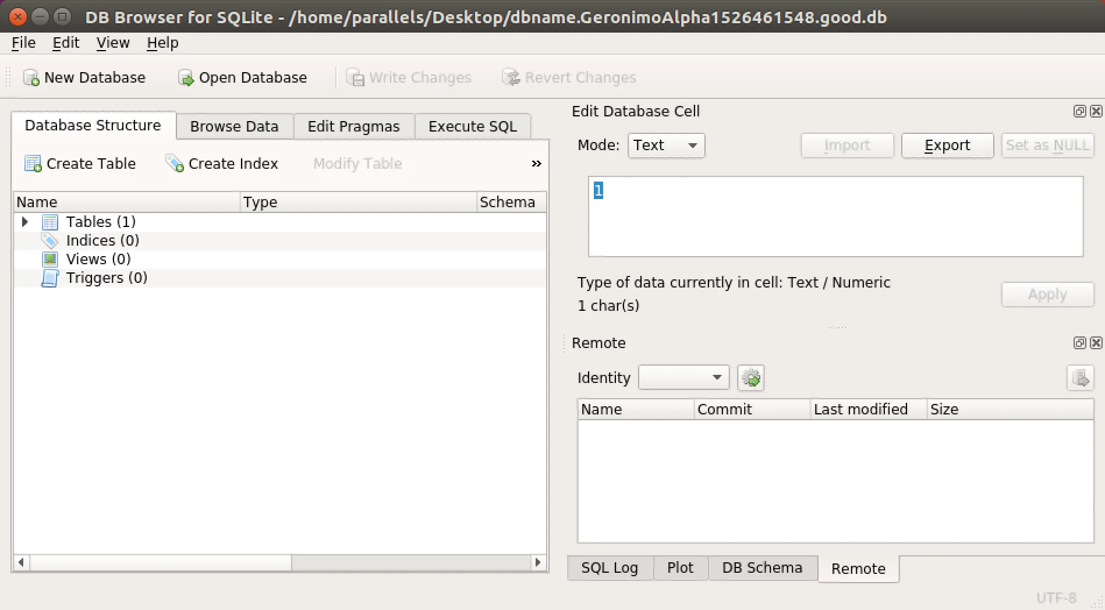
Task: Select the Triggers (0) script icon
Action: [50, 278]
